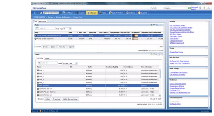This screenshot has width=214, height=116.
Task: Click the Certificates status bar entry
Action: pos(53,111)
